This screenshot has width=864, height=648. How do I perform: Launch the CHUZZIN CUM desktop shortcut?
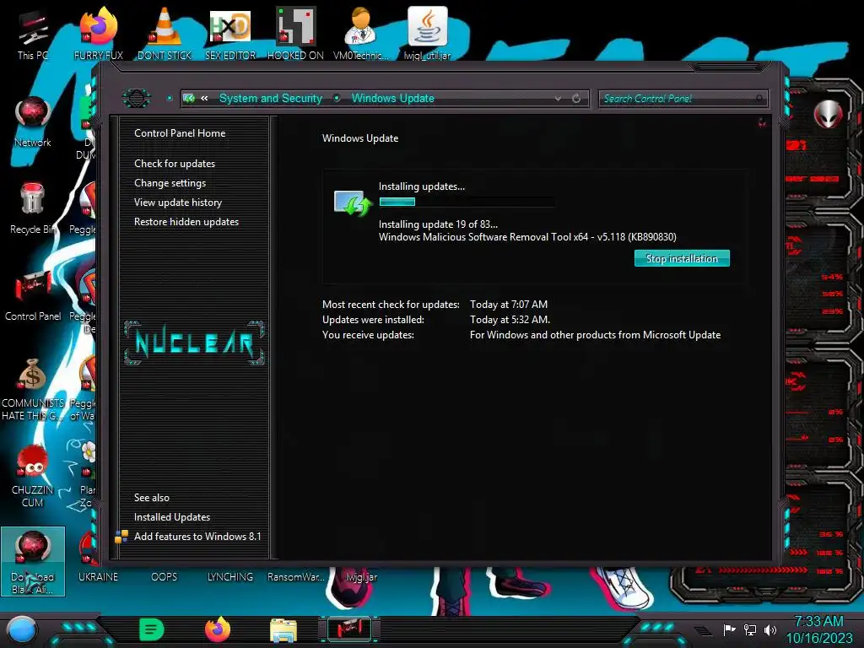pyautogui.click(x=33, y=476)
